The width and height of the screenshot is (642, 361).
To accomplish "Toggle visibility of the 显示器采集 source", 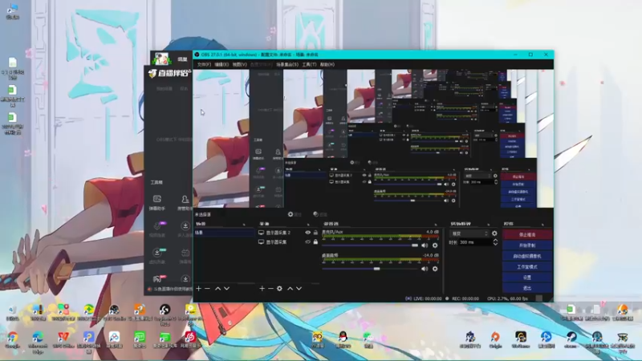I will click(x=307, y=242).
